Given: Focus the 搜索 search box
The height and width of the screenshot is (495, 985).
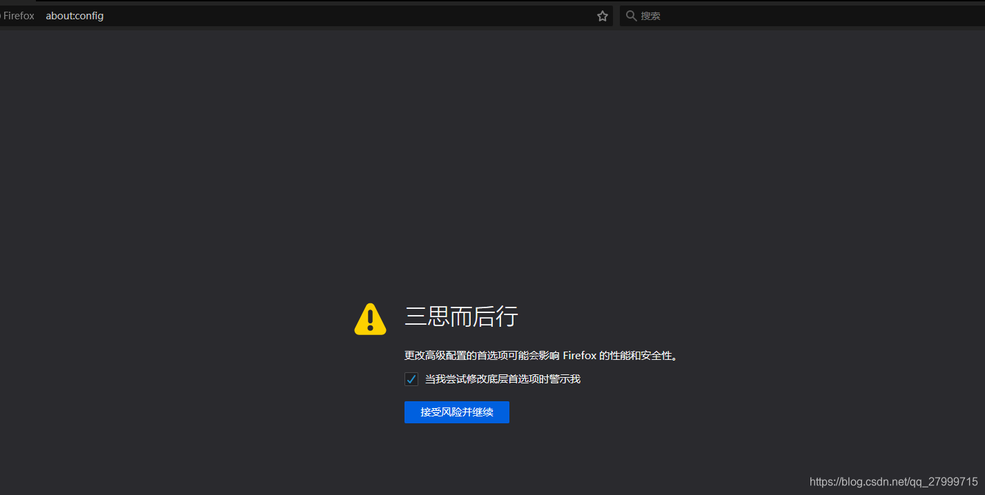Looking at the screenshot, I should click(802, 16).
